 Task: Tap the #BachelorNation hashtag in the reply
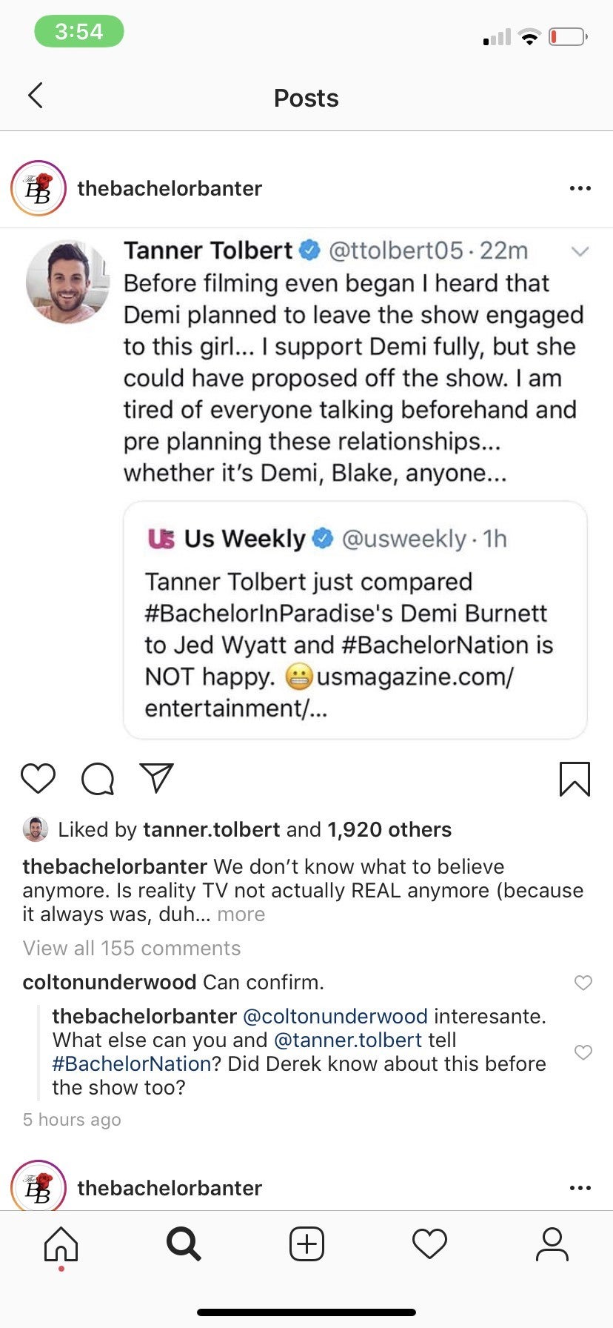pos(132,1064)
